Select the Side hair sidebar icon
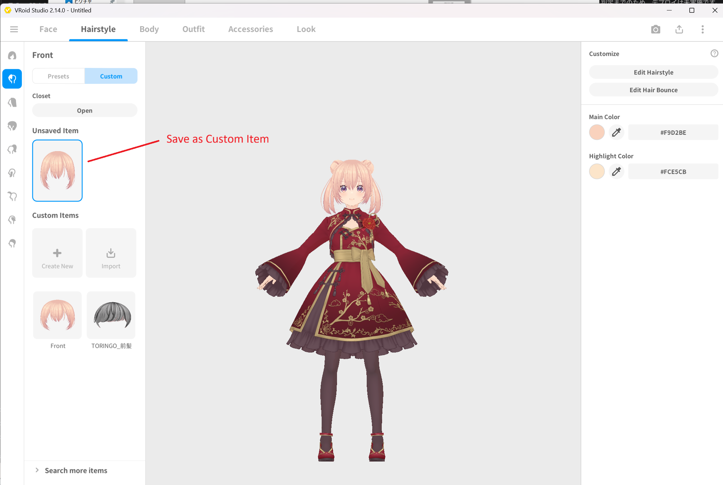The width and height of the screenshot is (723, 485). [12, 173]
